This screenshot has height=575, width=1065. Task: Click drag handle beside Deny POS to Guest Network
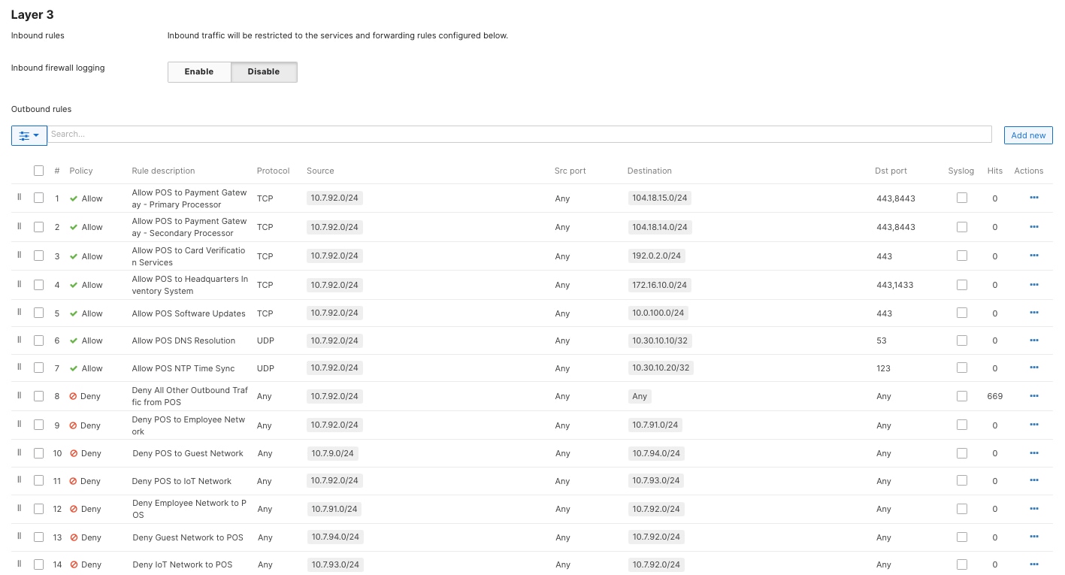tap(17, 452)
